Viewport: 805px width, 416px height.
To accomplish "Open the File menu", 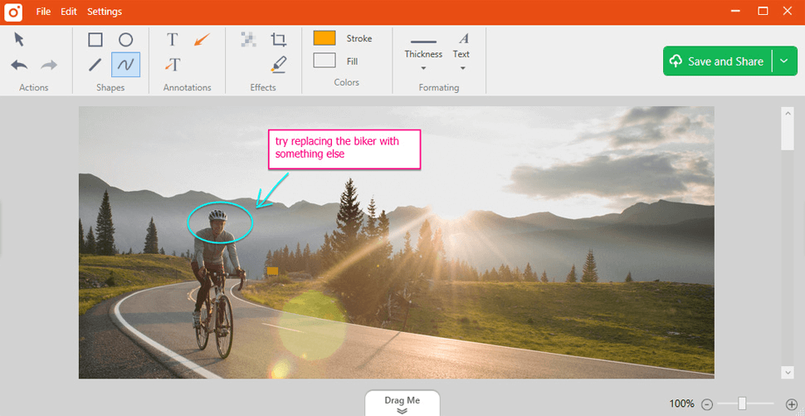I will point(43,12).
